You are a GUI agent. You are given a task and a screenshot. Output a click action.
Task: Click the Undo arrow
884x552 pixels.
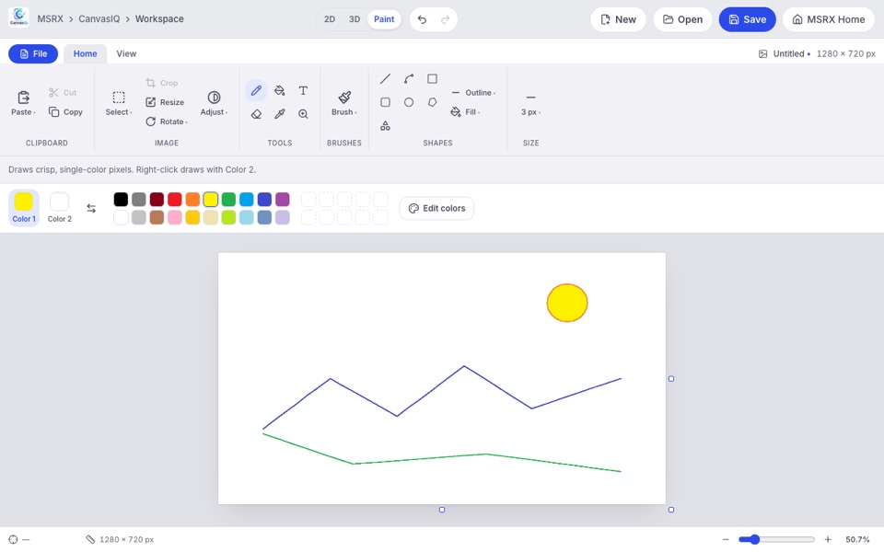[x=422, y=19]
